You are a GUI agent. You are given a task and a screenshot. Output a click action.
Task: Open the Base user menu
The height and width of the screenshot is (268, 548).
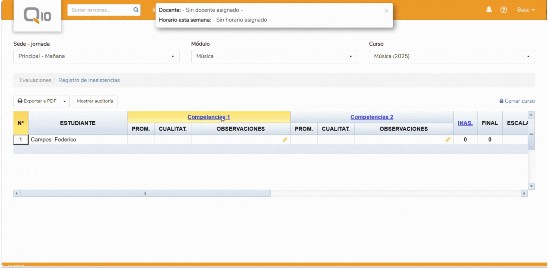pyautogui.click(x=526, y=10)
